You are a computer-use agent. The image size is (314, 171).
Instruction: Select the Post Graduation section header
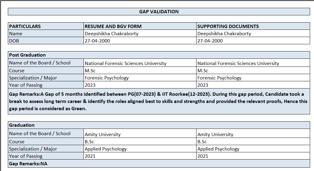coord(27,55)
